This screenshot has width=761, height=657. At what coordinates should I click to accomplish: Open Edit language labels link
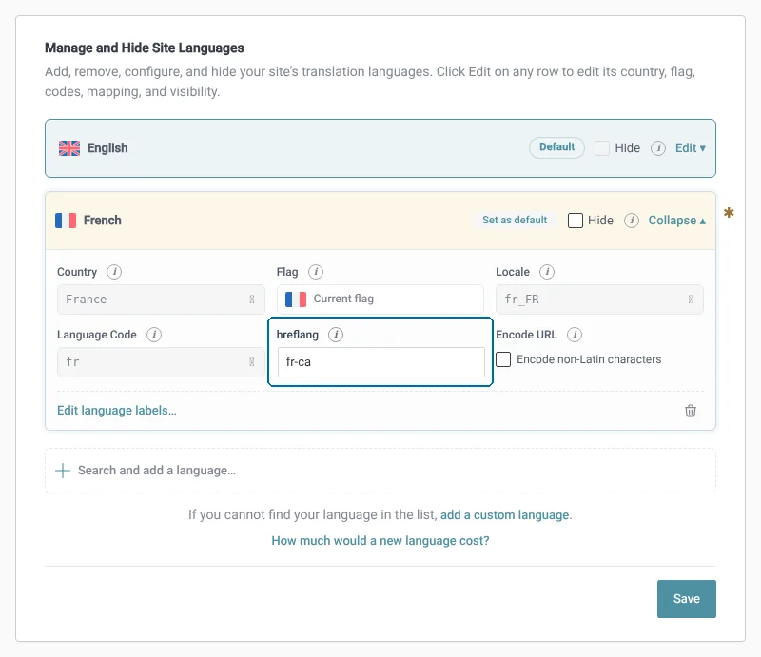tap(117, 411)
